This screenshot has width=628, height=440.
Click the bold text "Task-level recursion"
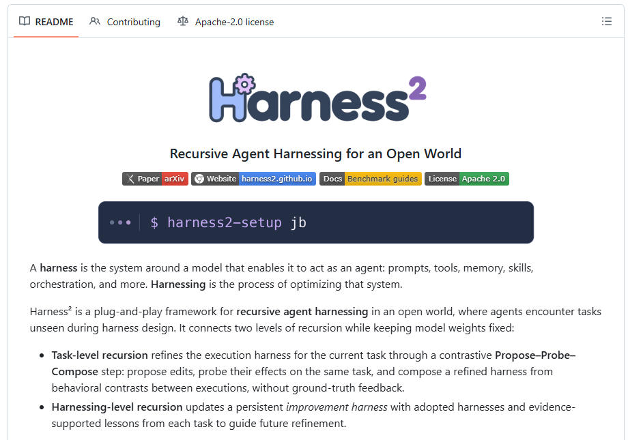pos(100,355)
